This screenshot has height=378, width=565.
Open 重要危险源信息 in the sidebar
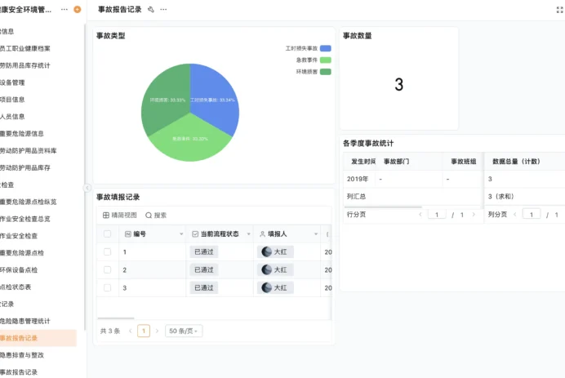(22, 134)
